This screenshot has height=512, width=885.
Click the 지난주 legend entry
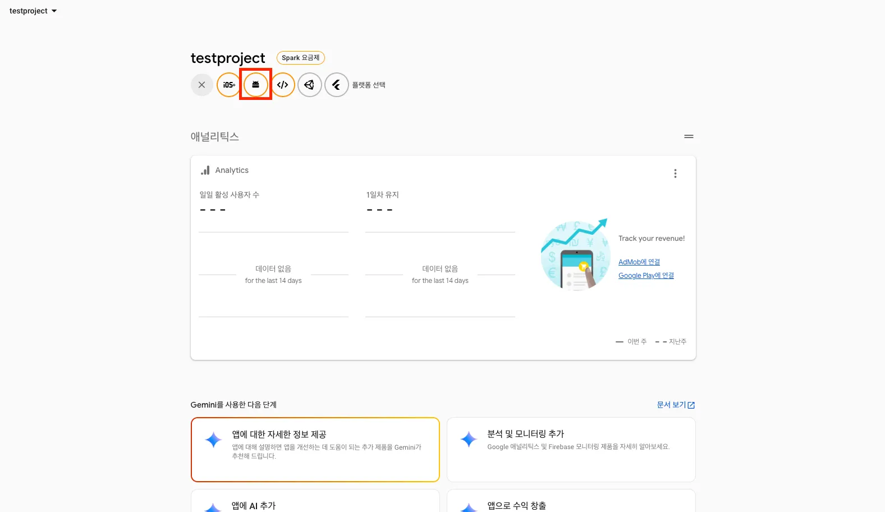pos(671,341)
